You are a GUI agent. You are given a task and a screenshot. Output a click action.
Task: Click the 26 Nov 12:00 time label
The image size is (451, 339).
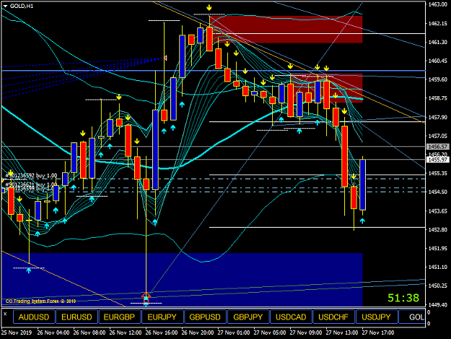(x=126, y=332)
